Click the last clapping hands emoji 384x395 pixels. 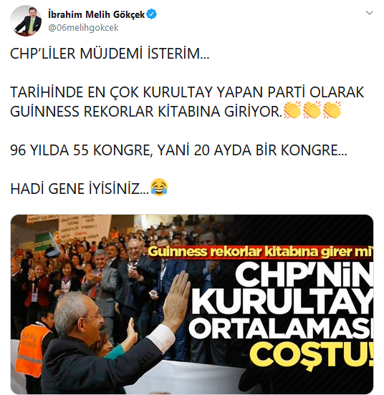click(332, 109)
